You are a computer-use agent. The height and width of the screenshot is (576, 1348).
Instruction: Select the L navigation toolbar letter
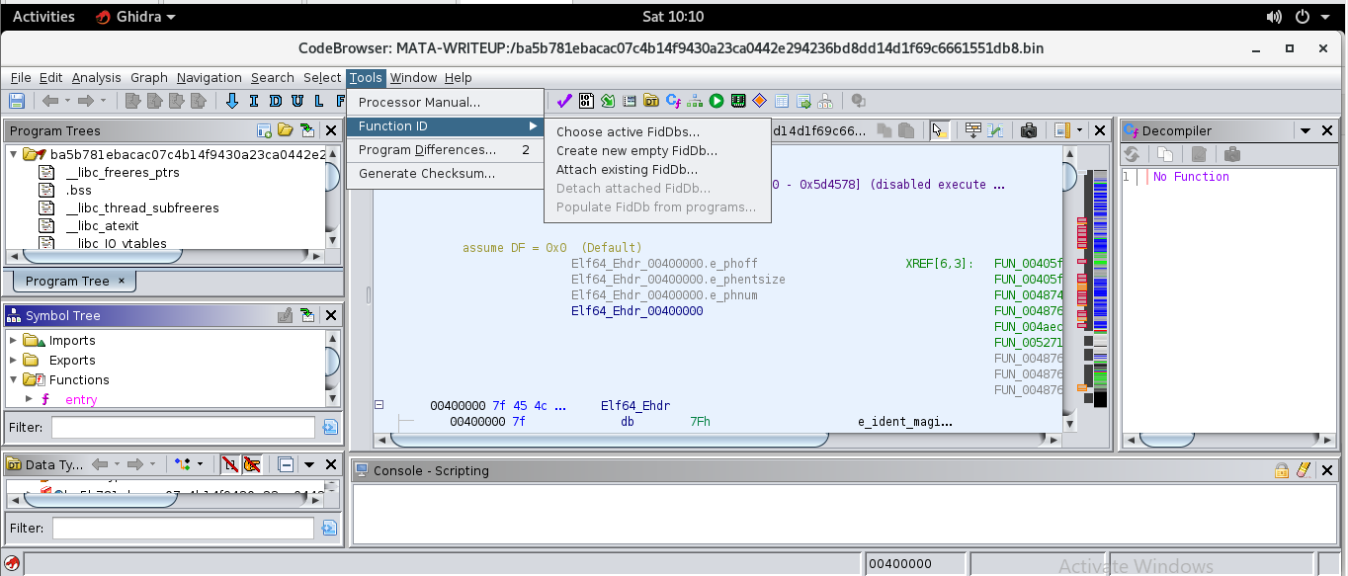[x=319, y=101]
